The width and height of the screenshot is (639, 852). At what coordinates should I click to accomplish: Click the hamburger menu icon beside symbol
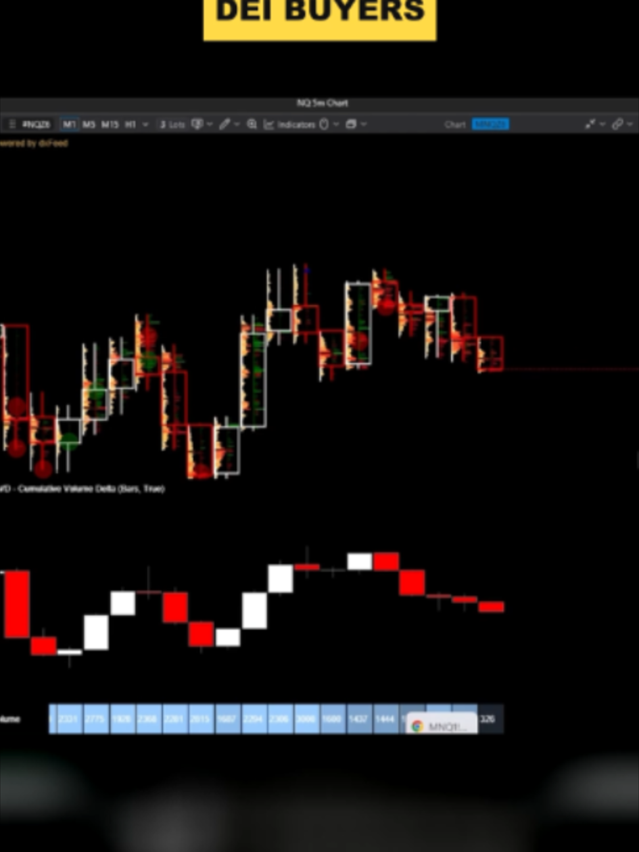tap(11, 124)
